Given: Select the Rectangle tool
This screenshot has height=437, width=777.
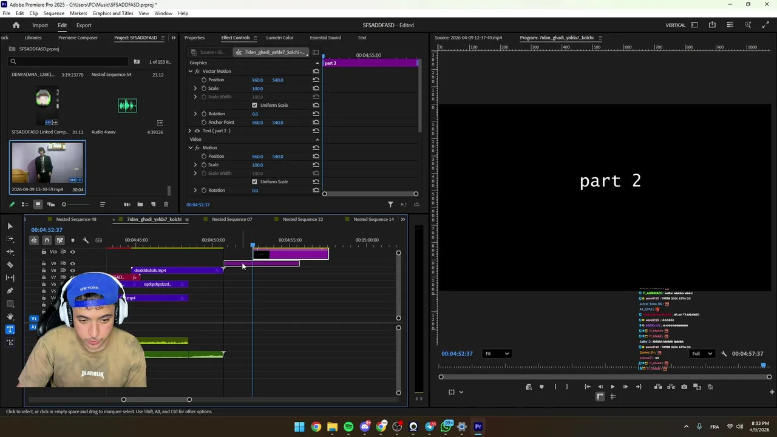Looking at the screenshot, I should tap(10, 303).
